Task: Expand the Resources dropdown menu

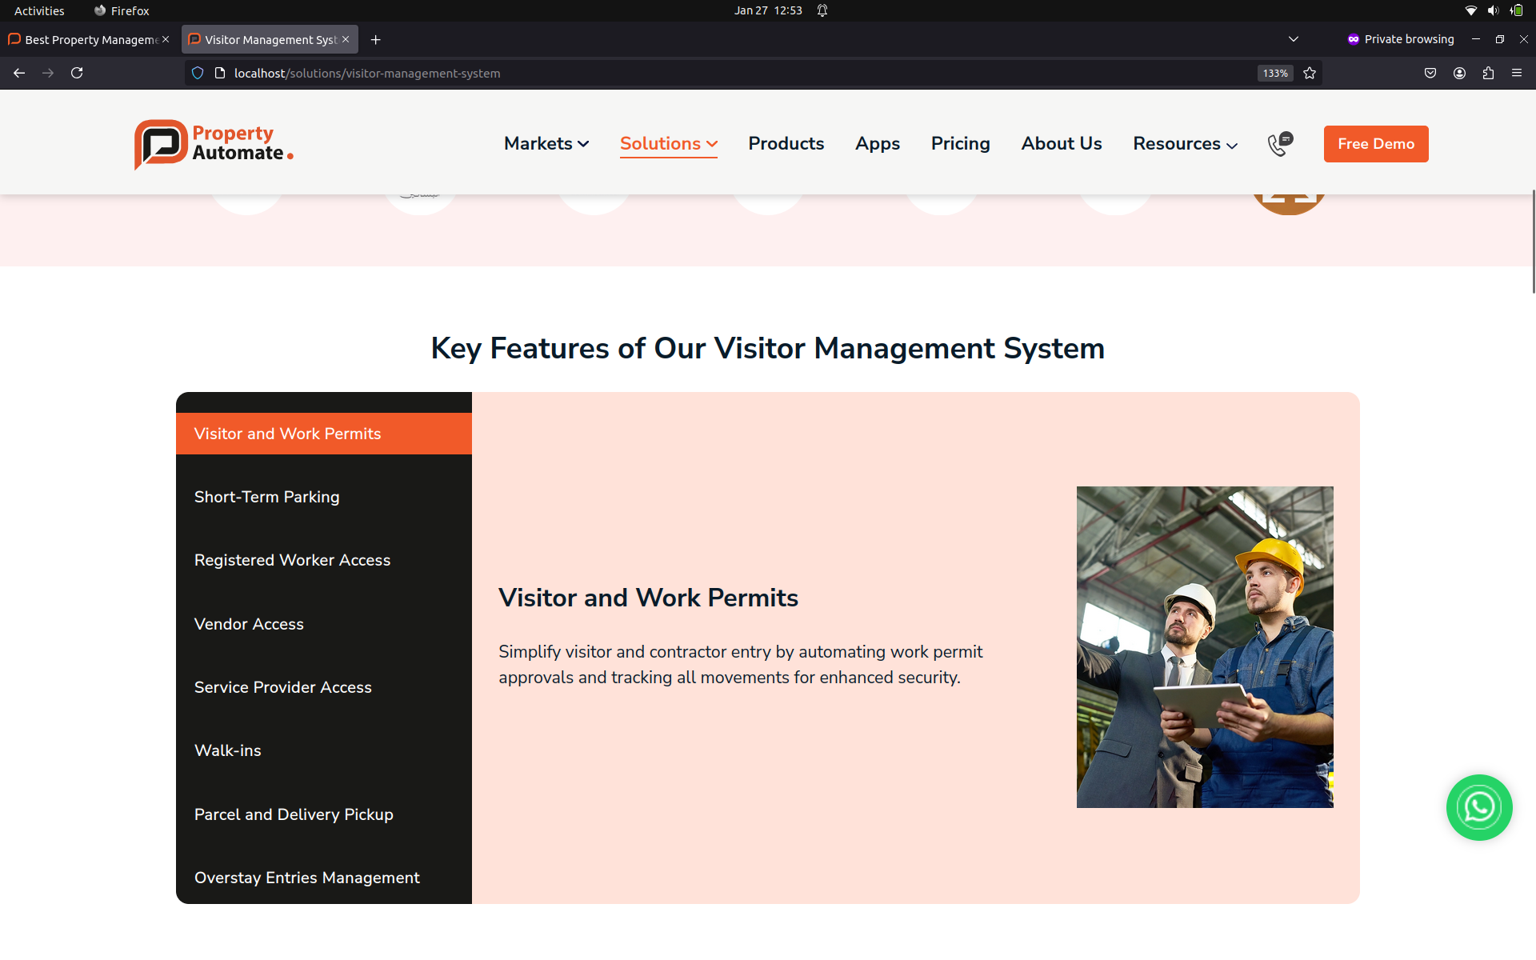Action: click(1185, 144)
